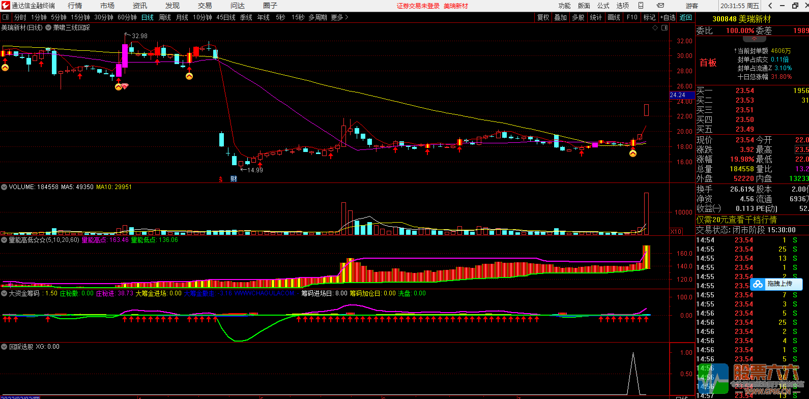Viewport: 809px width, 399px height.
Task: Expand the 大资金筹码 indicator dropdown
Action: tap(4, 293)
